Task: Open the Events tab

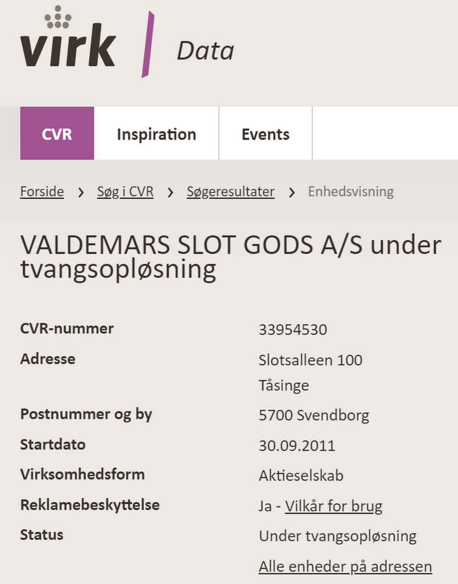Action: click(265, 134)
